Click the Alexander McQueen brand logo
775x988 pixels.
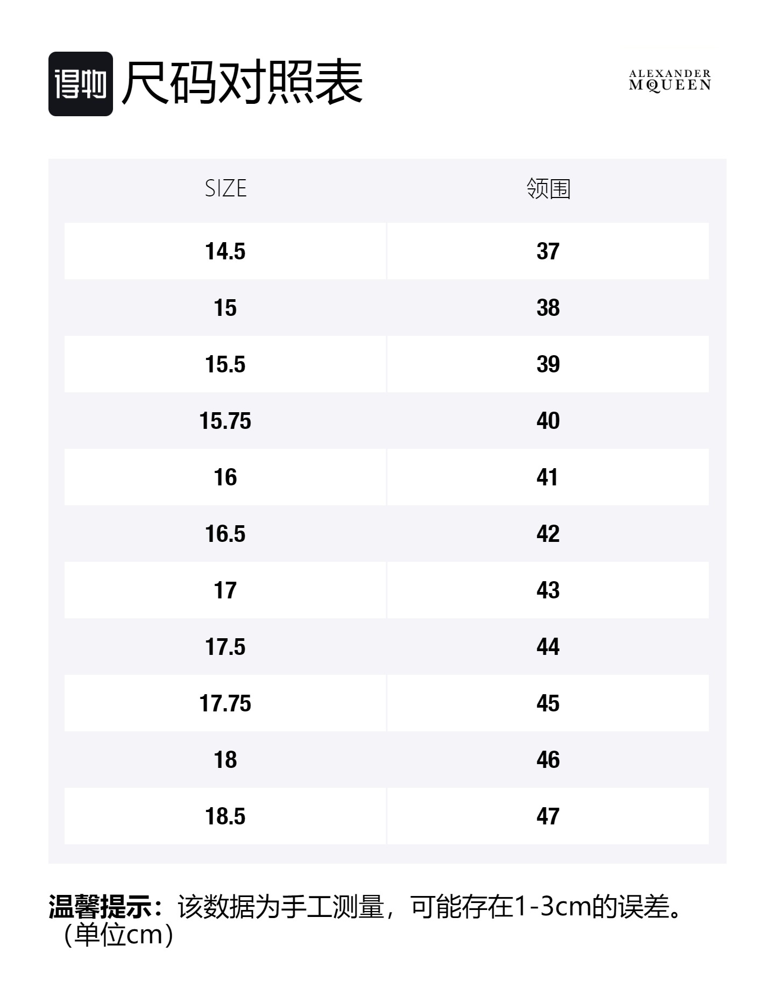pyautogui.click(x=670, y=81)
